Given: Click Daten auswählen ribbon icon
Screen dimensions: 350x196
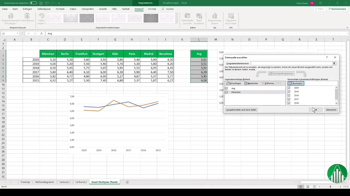Looking at the screenshot, I should pos(199,18).
